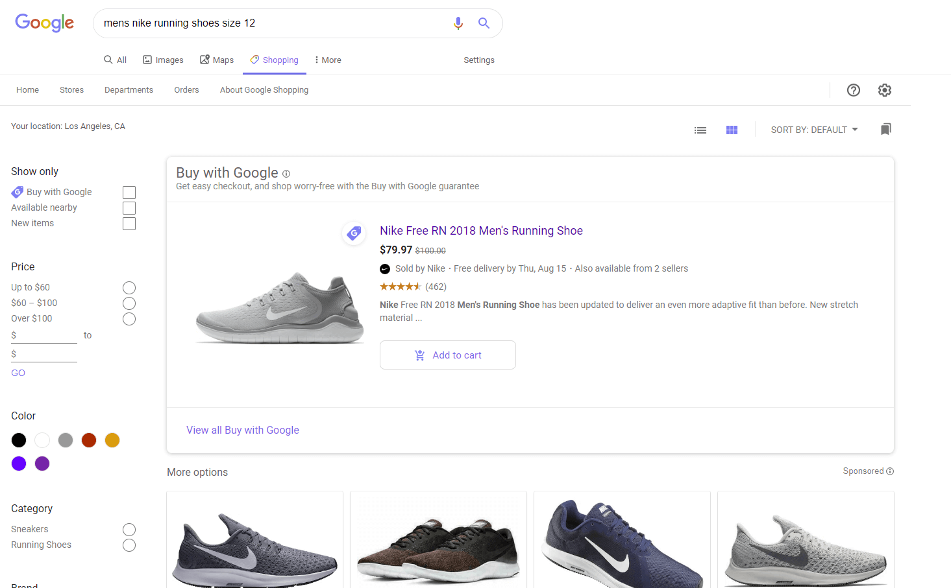Click the Google logo
Viewport: 951px width, 588px height.
click(x=44, y=23)
